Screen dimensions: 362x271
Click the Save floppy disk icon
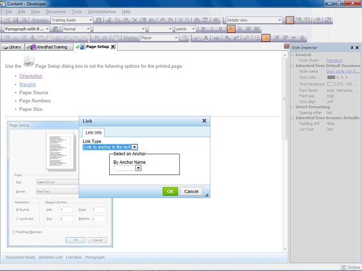click(15, 20)
